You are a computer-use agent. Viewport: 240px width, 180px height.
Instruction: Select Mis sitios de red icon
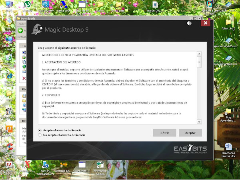click(x=9, y=44)
